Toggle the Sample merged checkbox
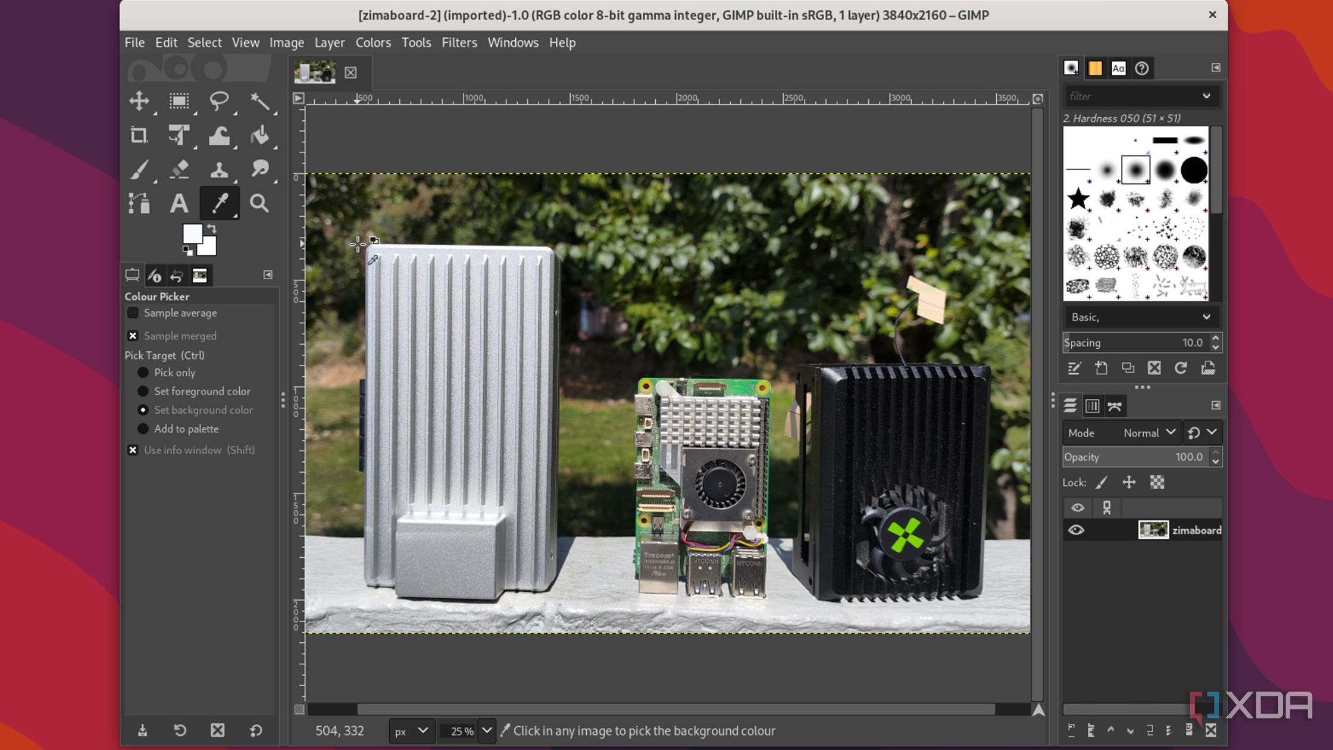This screenshot has width=1333, height=750. (x=133, y=336)
